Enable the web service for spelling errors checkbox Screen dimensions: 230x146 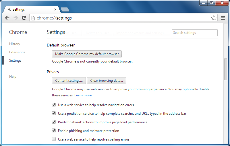(x=54, y=139)
